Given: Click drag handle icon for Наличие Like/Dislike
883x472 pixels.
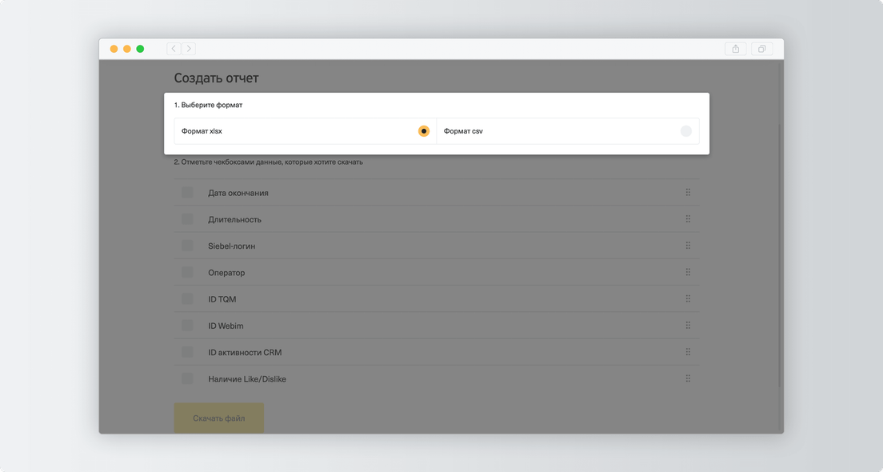Looking at the screenshot, I should [688, 378].
